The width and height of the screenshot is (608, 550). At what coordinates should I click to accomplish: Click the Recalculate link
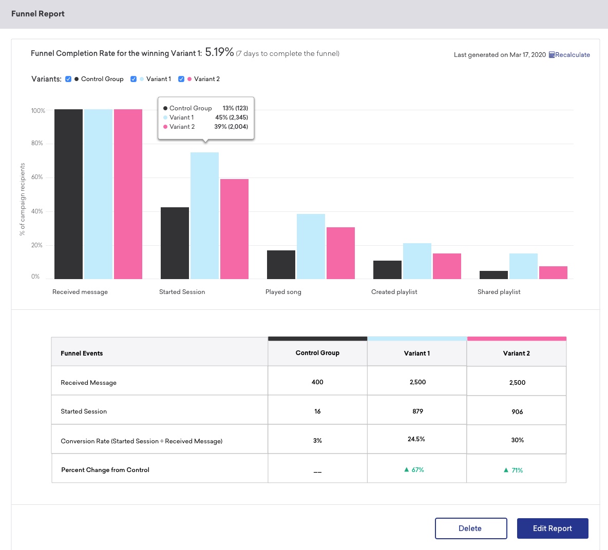[573, 55]
